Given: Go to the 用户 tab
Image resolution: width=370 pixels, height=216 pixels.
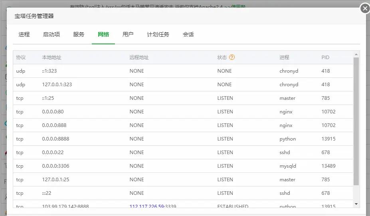Looking at the screenshot, I should pos(128,34).
